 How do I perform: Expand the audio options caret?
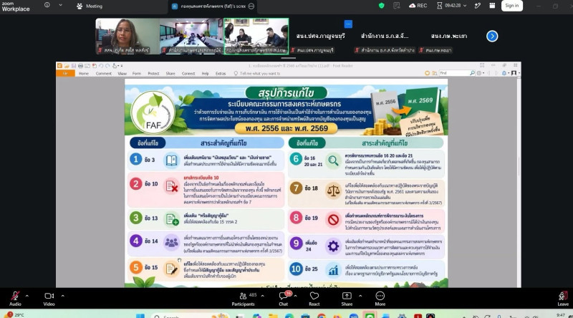[27, 296]
